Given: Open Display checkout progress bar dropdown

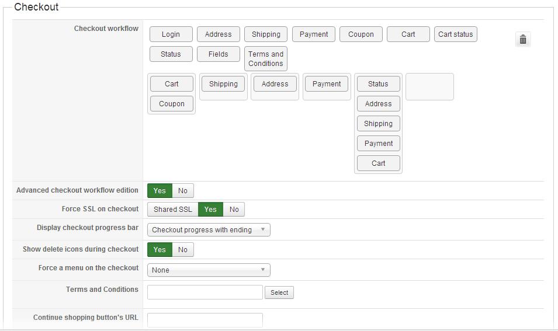Looking at the screenshot, I should (x=209, y=230).
